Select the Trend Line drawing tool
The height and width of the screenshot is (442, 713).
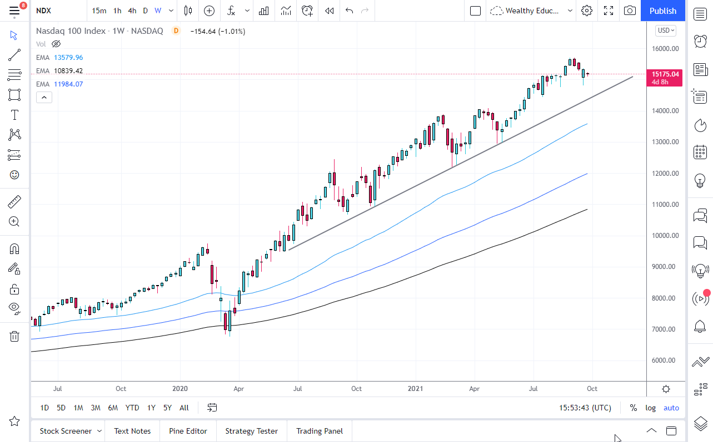[14, 55]
